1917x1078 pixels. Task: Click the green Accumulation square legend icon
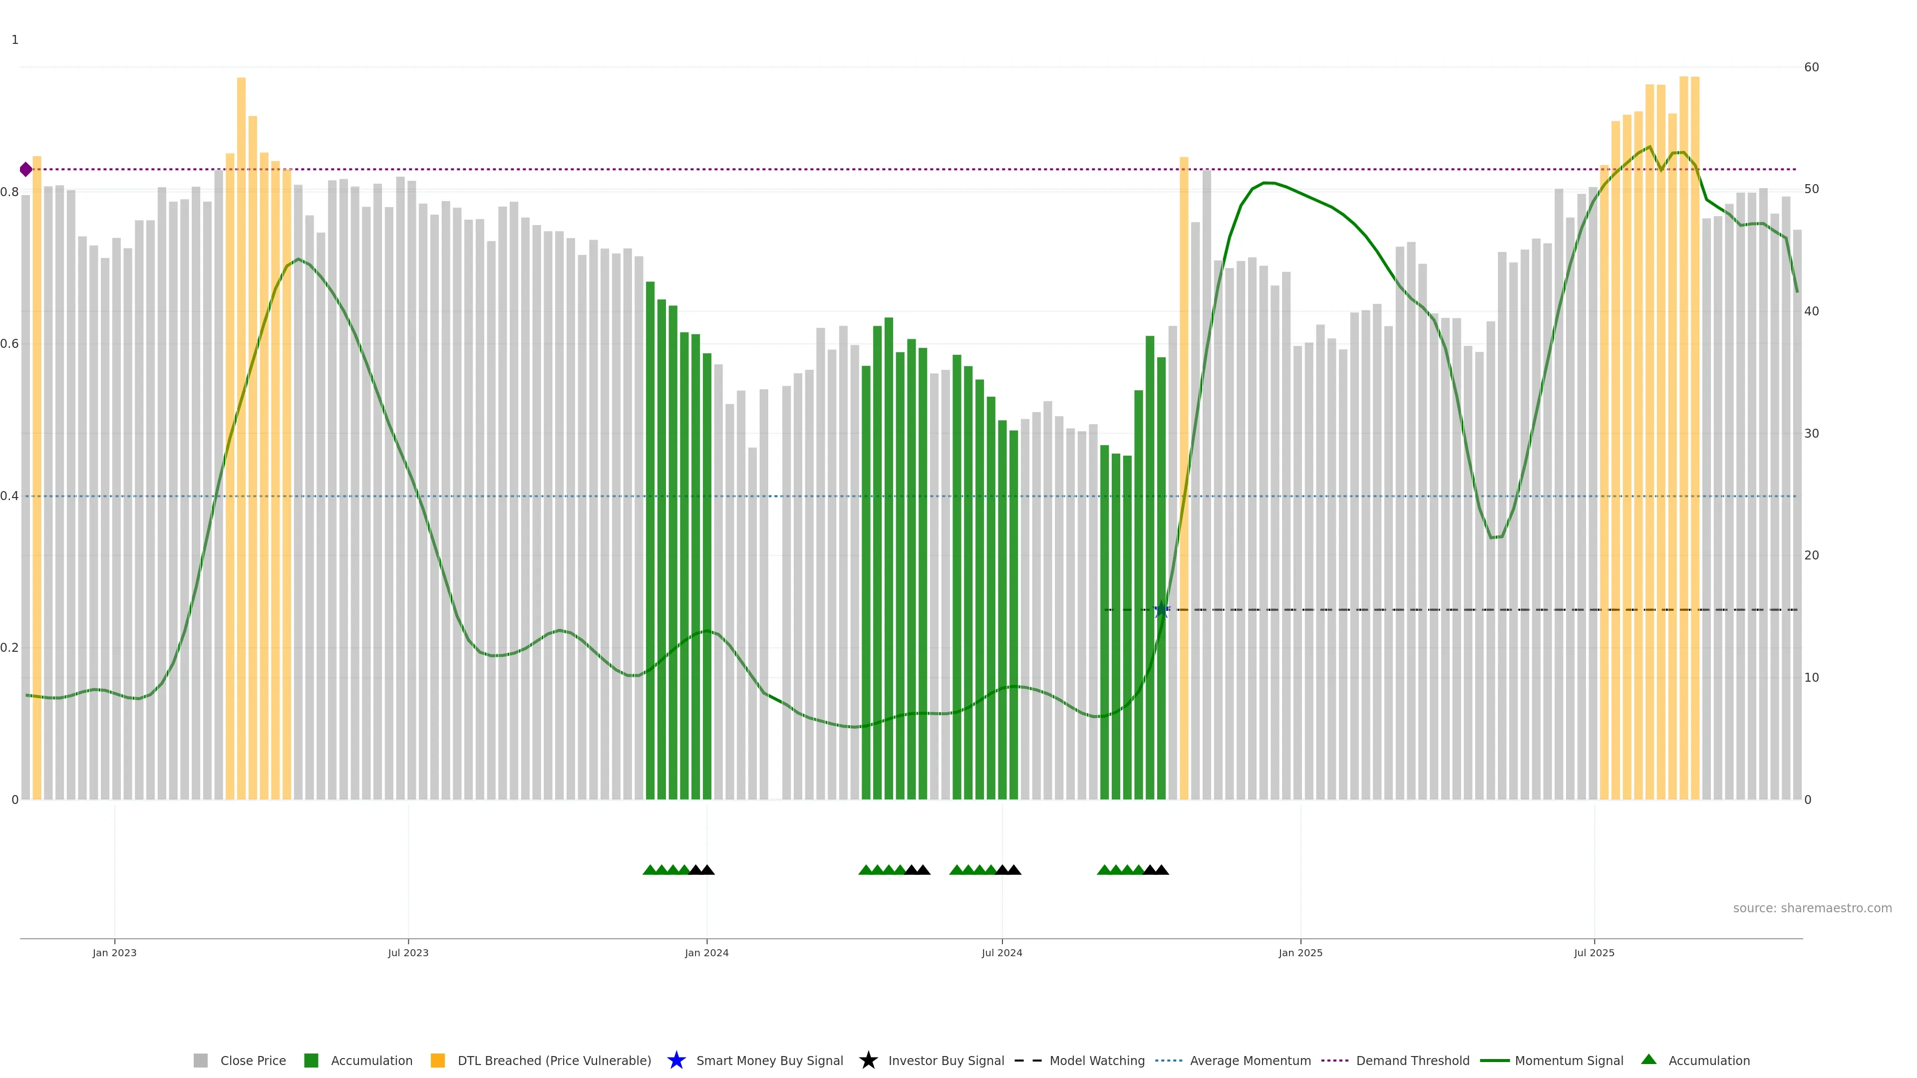[x=311, y=1060]
